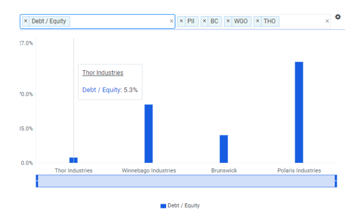The width and height of the screenshot is (350, 221).
Task: Toggle Debt / Equity legend swatch
Action: pos(163,206)
